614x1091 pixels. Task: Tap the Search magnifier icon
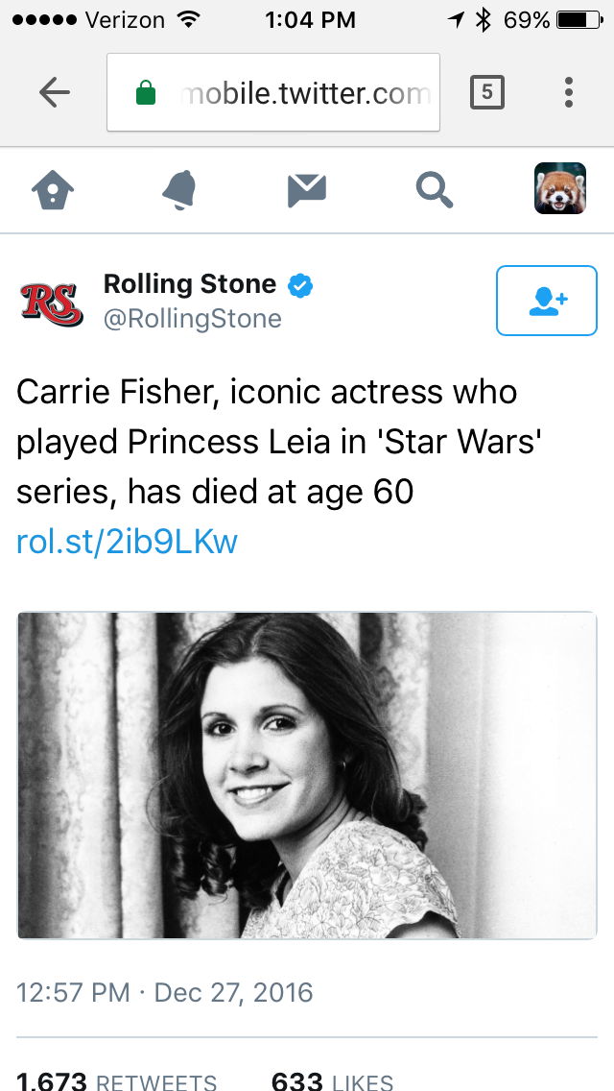pyautogui.click(x=435, y=189)
